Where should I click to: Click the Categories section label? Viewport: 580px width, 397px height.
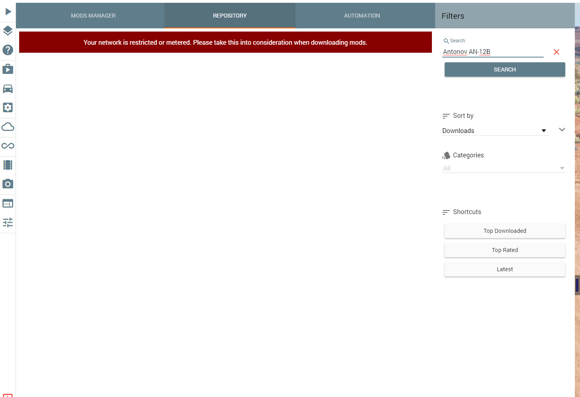[x=468, y=155]
